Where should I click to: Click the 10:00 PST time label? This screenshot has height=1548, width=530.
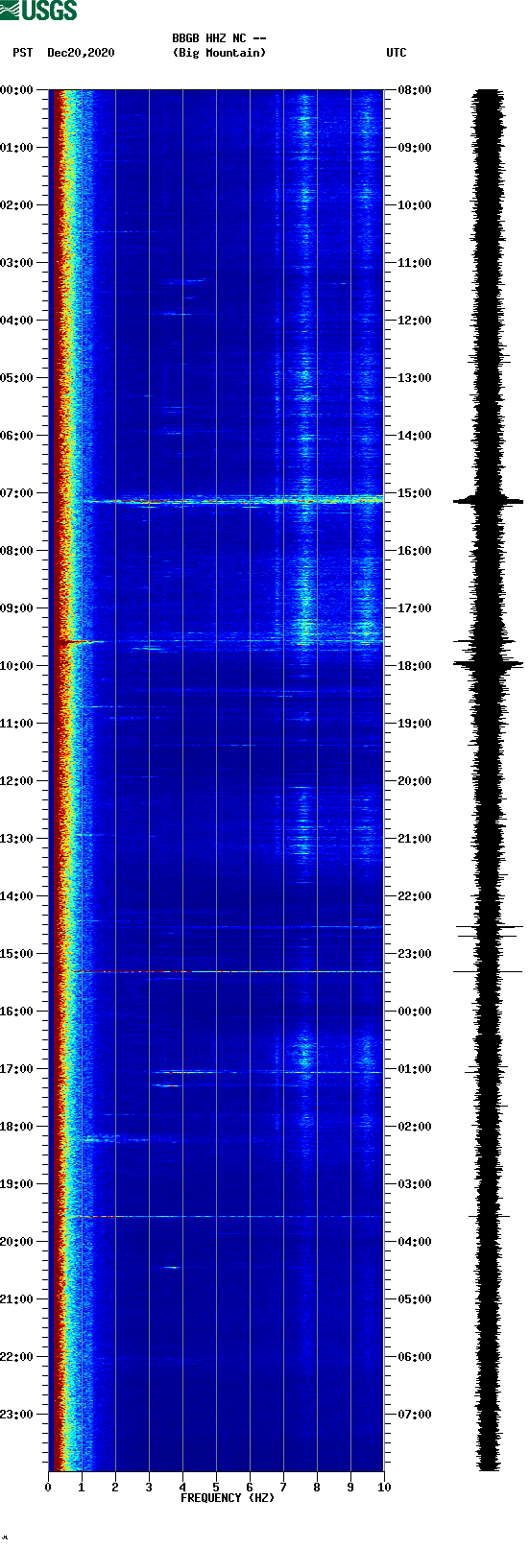(x=17, y=665)
